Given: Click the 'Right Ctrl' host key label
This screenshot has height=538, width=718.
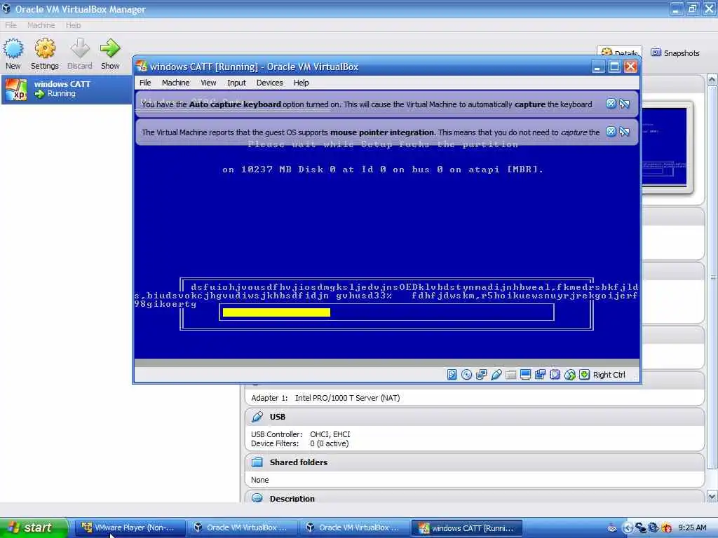Looking at the screenshot, I should 609,375.
